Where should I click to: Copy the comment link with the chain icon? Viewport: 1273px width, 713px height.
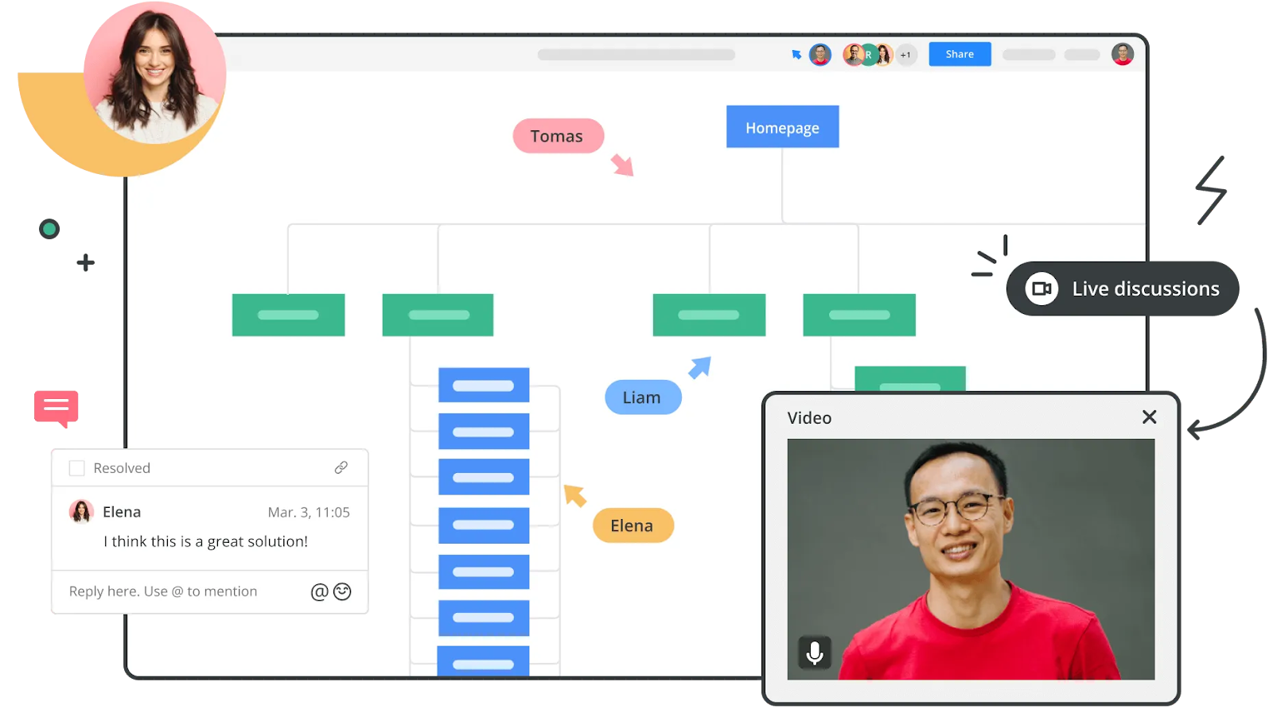[x=341, y=467]
